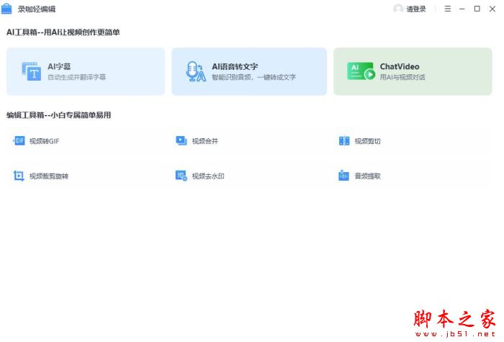Click the heading 编辑工具箱--小白专属简单易用

point(58,114)
